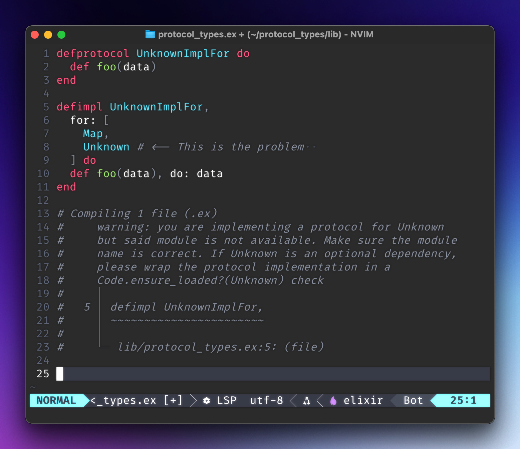Click the Linux penguin file format icon
Image resolution: width=520 pixels, height=449 pixels.
[306, 401]
